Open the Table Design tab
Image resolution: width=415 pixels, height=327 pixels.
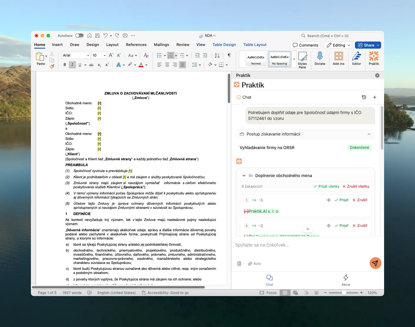[224, 45]
